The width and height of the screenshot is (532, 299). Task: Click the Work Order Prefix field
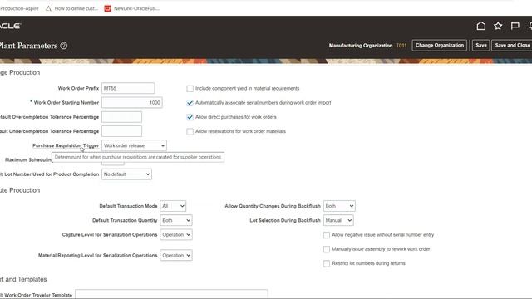[128, 88]
